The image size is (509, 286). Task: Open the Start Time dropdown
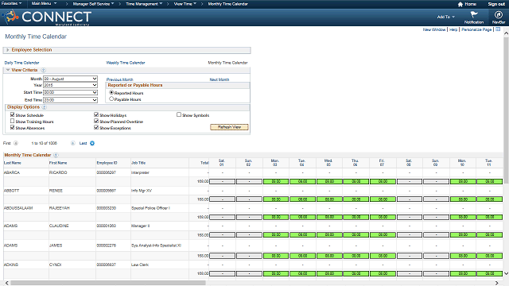coord(71,92)
